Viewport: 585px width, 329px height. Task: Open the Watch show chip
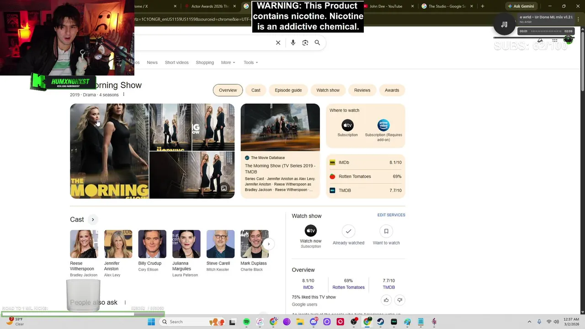coord(328,90)
